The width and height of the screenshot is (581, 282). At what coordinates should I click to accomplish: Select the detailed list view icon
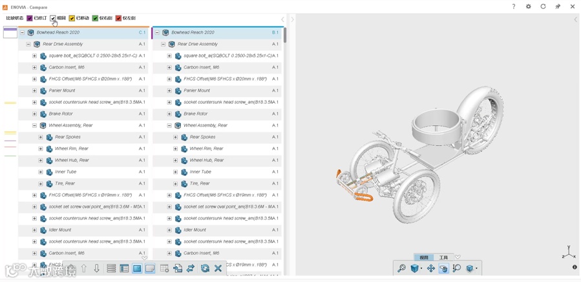coord(124,268)
